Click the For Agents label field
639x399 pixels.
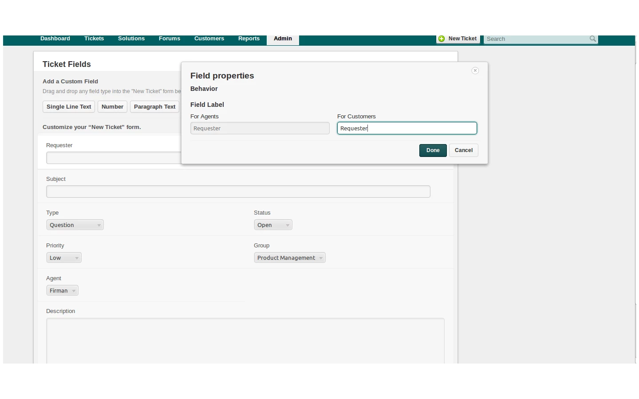[x=260, y=128]
